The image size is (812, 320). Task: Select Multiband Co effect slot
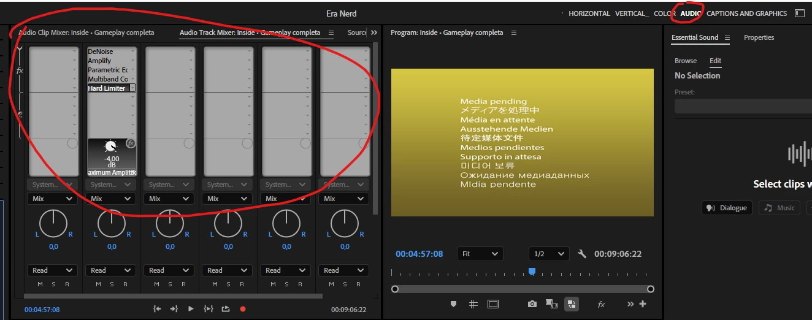pos(110,79)
